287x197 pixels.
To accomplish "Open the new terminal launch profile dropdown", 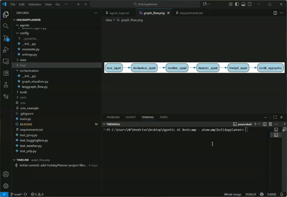I will 259,124.
